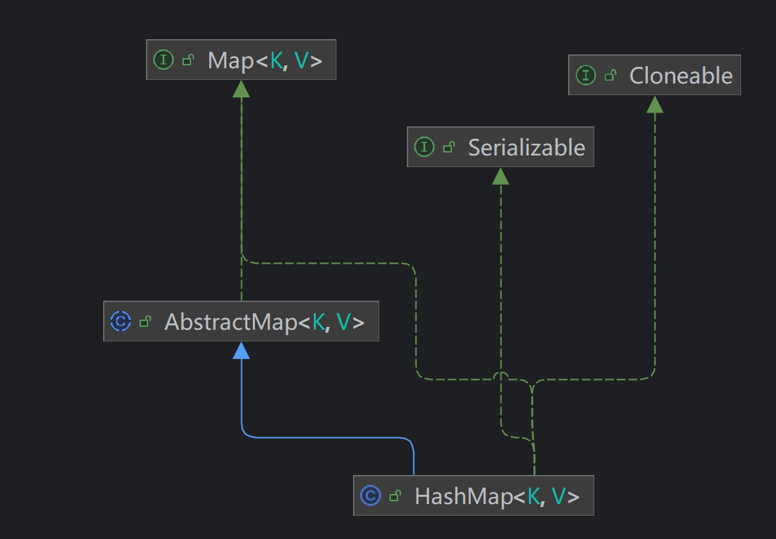Click the public lock icon on HashMap node
The width and height of the screenshot is (776, 539).
[x=395, y=496]
